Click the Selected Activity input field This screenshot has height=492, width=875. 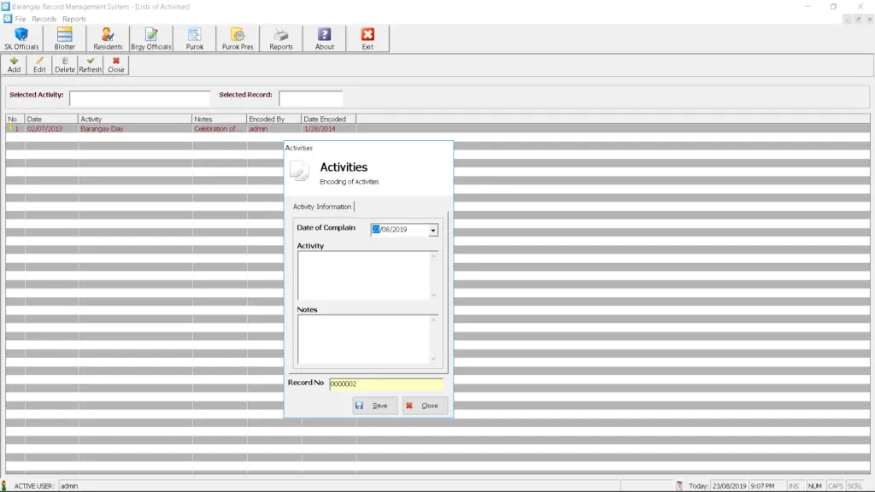139,97
